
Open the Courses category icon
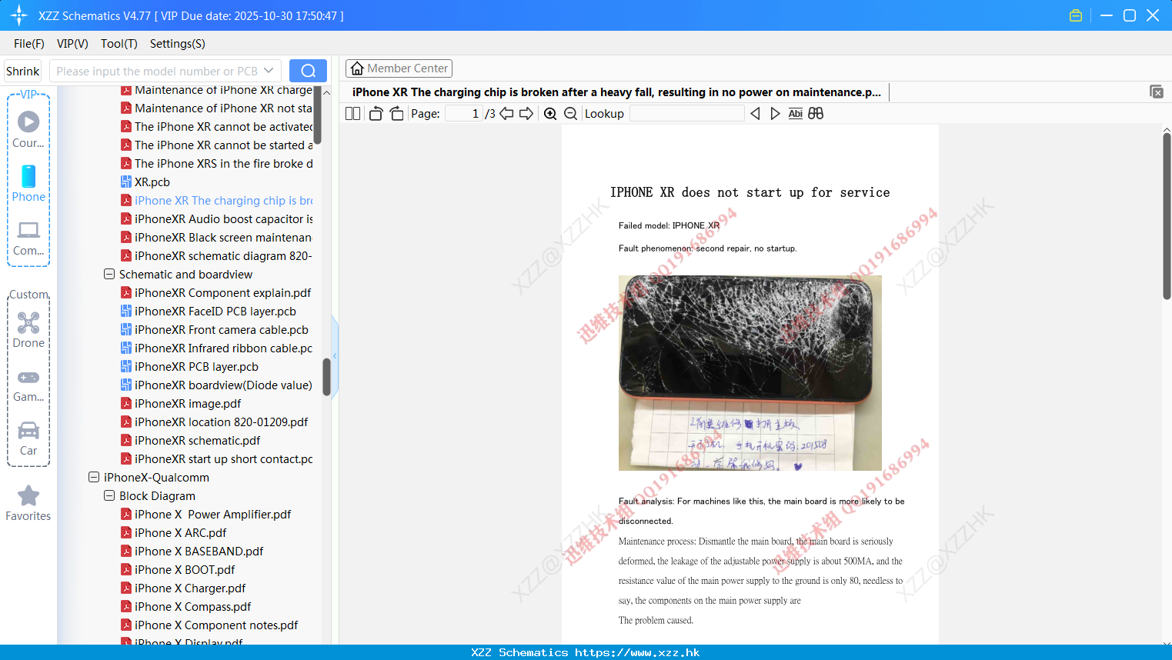coord(28,130)
